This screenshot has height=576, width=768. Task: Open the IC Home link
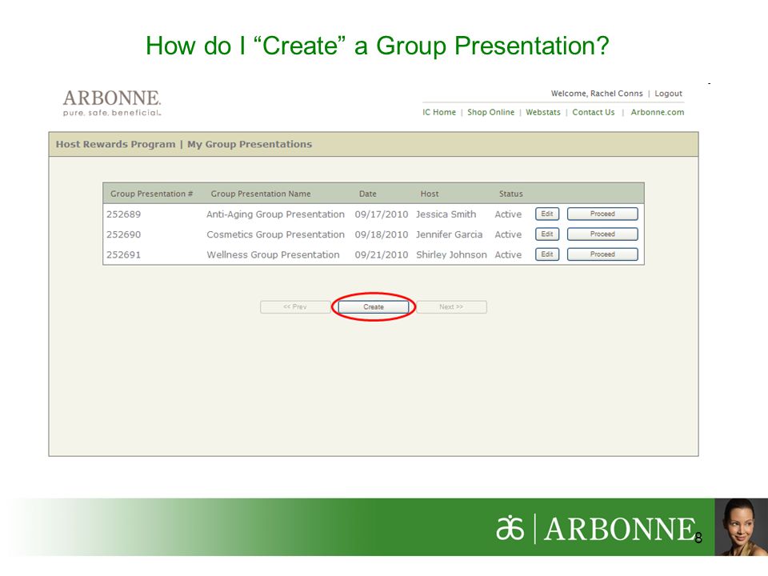click(439, 112)
